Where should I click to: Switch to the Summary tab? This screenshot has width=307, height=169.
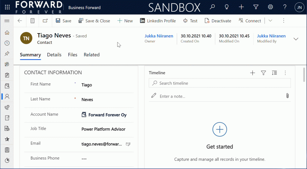tap(30, 55)
